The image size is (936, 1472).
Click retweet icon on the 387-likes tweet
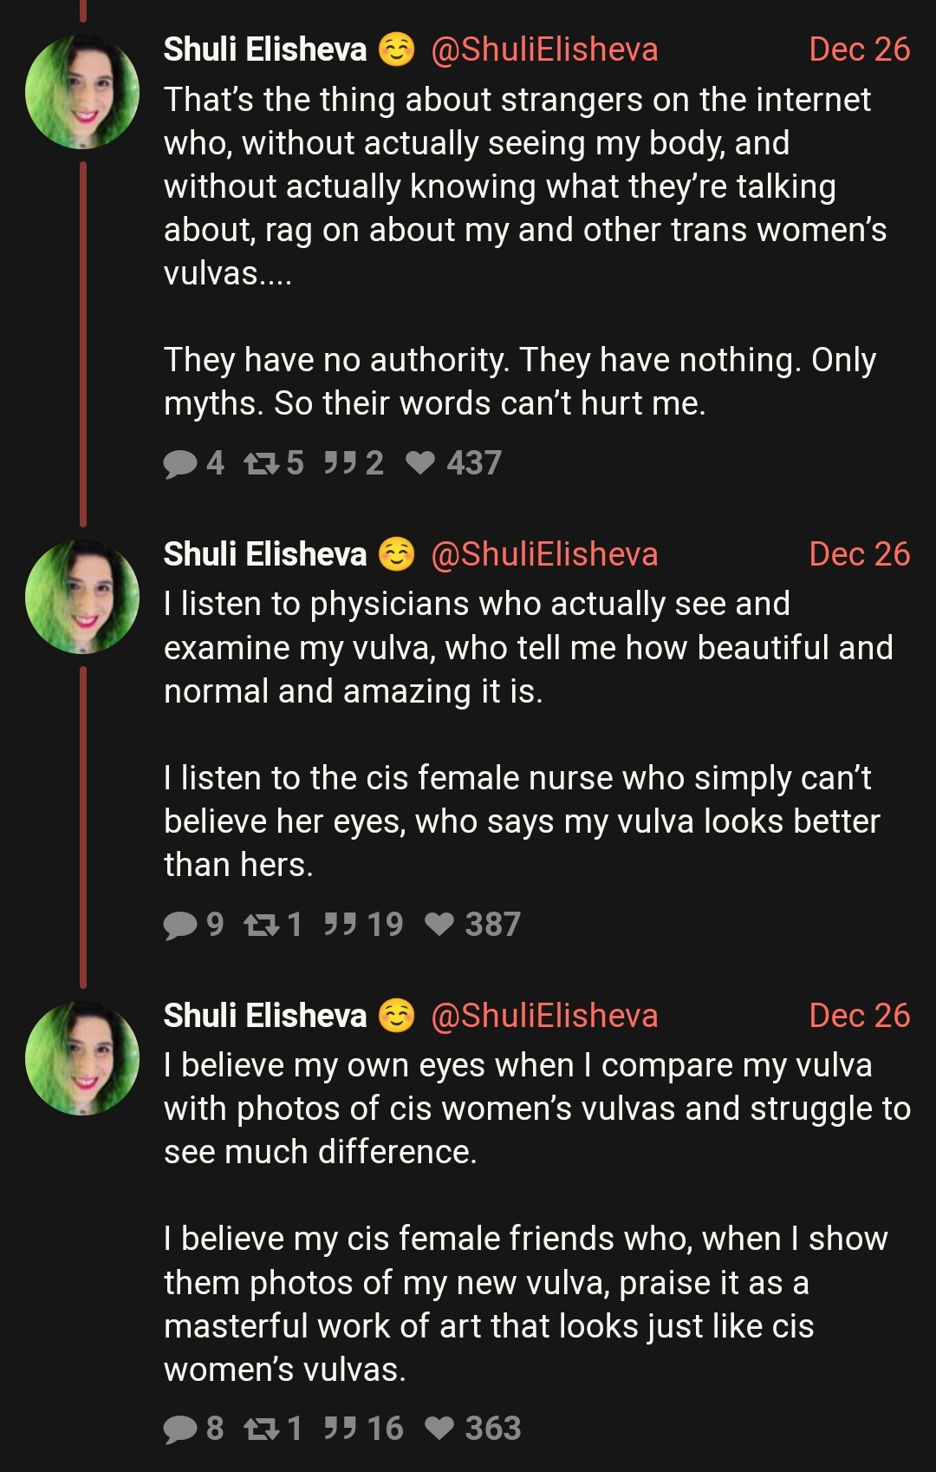tap(261, 926)
